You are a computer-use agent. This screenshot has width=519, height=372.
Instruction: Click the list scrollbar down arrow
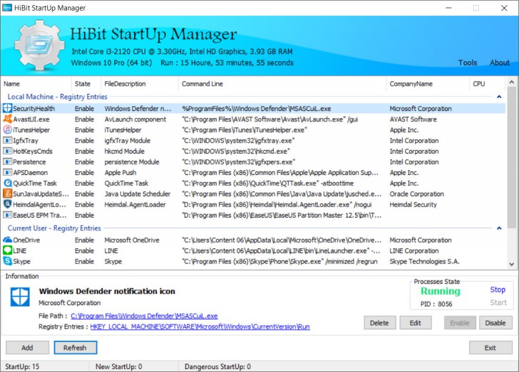pyautogui.click(x=511, y=264)
